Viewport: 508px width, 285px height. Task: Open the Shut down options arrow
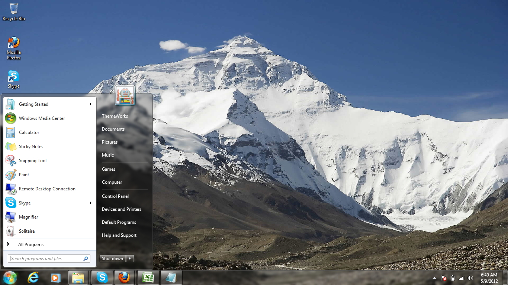[129, 258]
